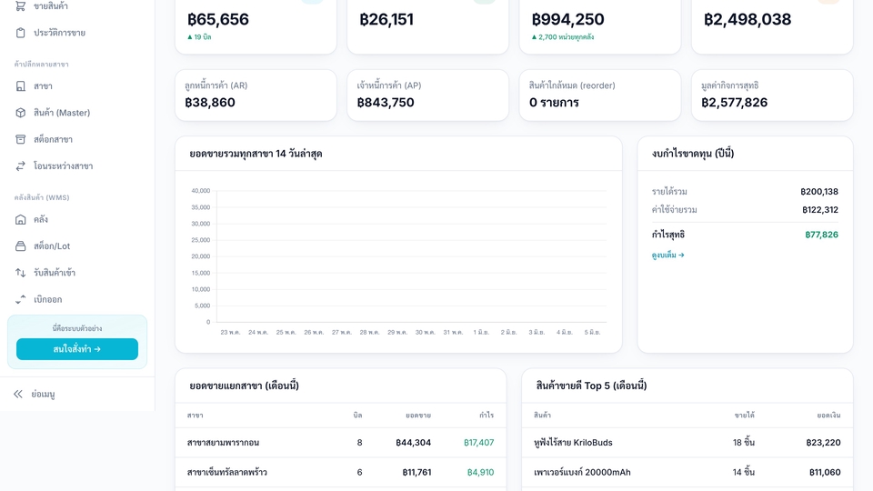This screenshot has height=491, width=873.
Task: Click the สต็อกสาขา archive icon
Action: click(x=21, y=140)
